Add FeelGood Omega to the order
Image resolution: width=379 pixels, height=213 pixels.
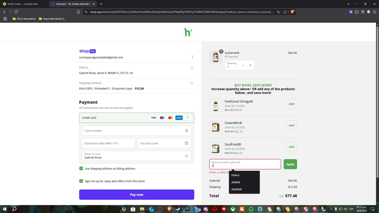pyautogui.click(x=292, y=104)
